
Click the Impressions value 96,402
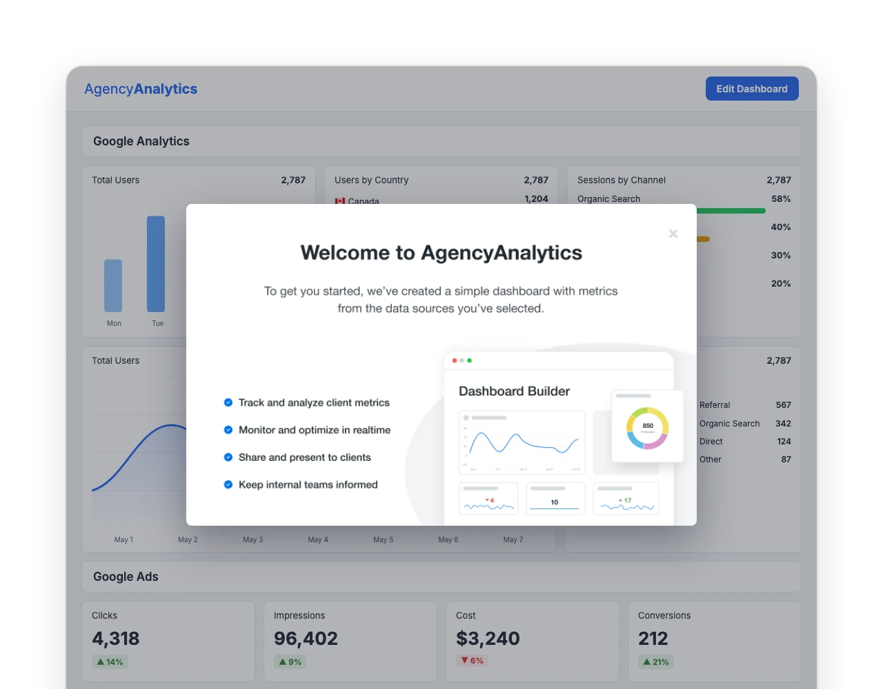pyautogui.click(x=306, y=639)
